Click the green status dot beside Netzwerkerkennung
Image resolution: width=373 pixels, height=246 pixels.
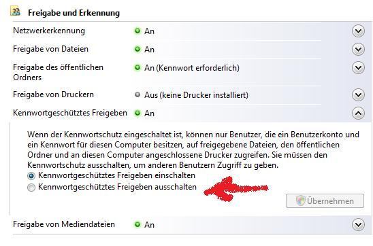137,31
